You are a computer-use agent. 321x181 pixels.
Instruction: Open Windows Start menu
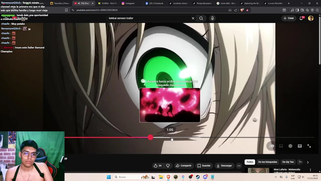109,177
